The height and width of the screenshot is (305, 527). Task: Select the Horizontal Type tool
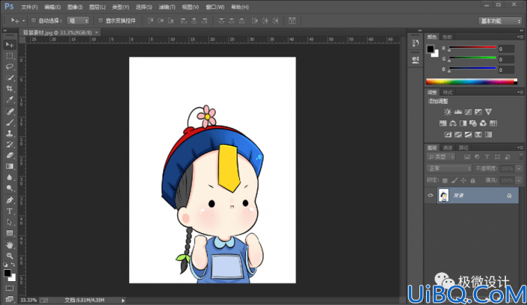pyautogui.click(x=10, y=211)
